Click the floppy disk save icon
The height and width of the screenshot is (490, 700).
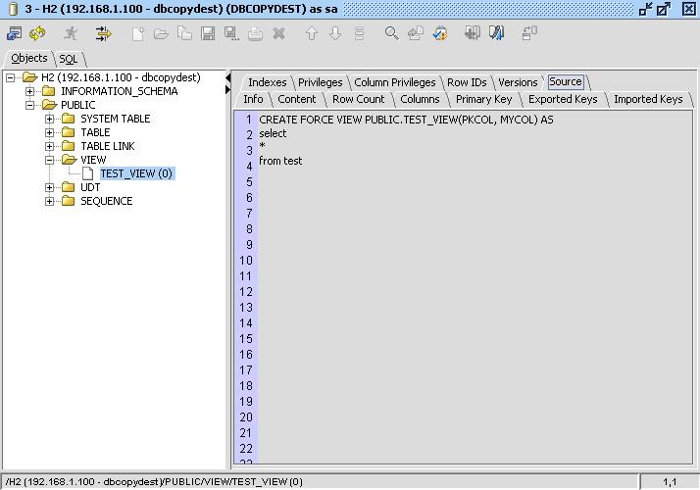tap(208, 33)
